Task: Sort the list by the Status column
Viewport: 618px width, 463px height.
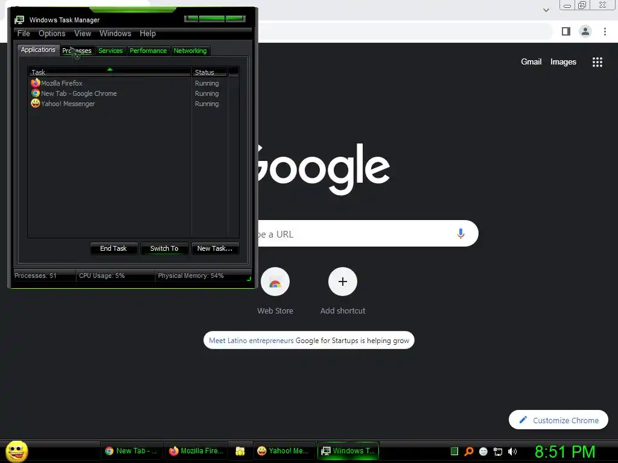Action: [209, 72]
